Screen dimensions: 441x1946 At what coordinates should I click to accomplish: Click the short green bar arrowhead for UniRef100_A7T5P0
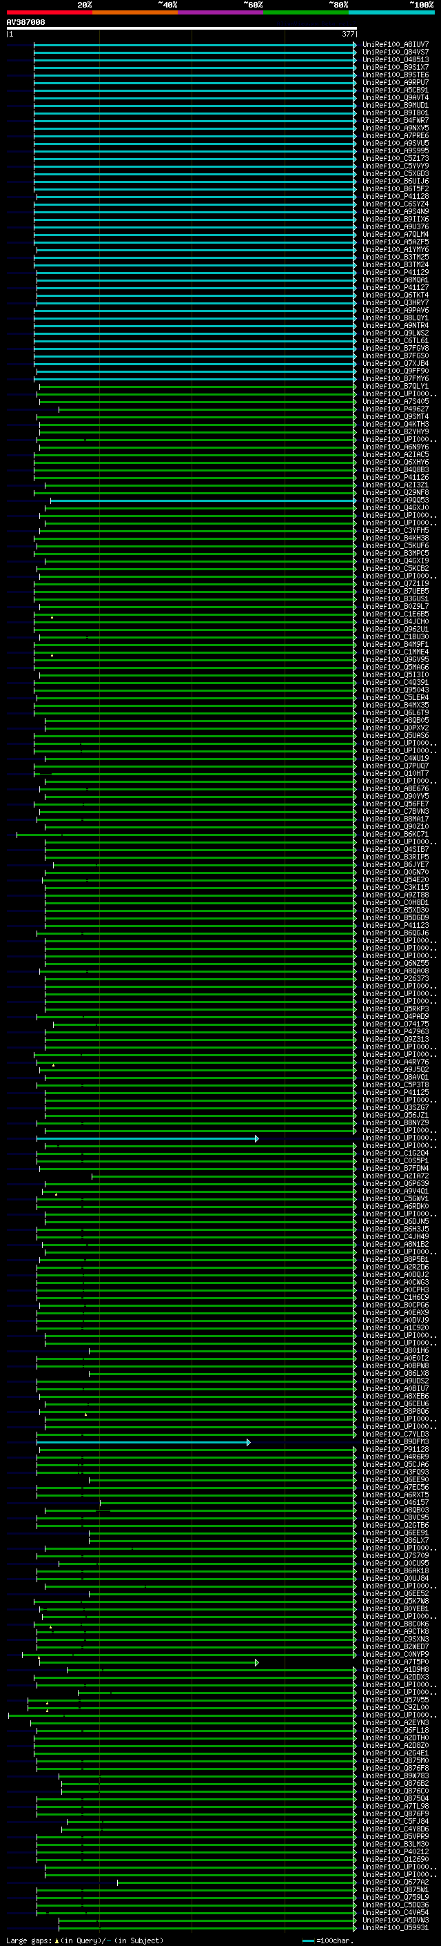pyautogui.click(x=257, y=1663)
